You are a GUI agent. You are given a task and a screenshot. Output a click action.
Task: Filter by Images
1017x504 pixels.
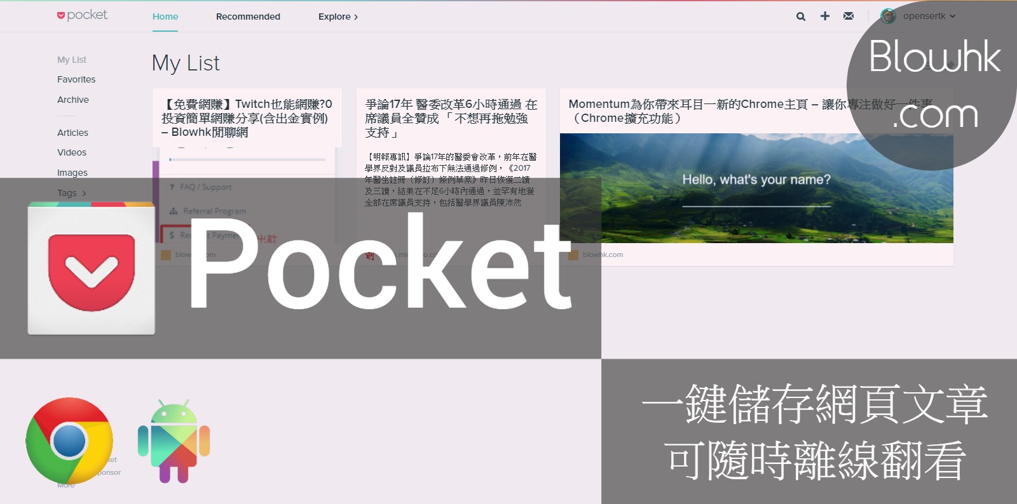click(x=72, y=173)
